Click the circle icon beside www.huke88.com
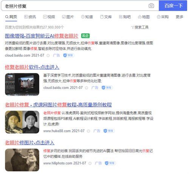 pyautogui.click(x=88, y=131)
